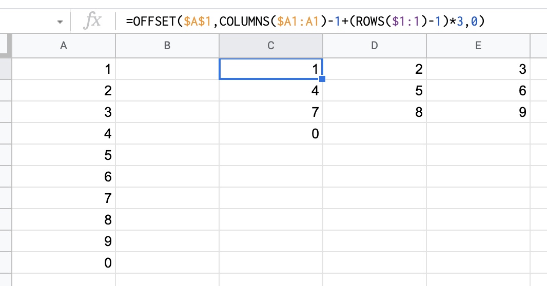Select column B header

click(167, 46)
